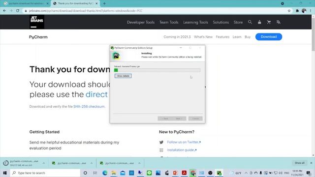Open Task View on taskbar

[95, 173]
